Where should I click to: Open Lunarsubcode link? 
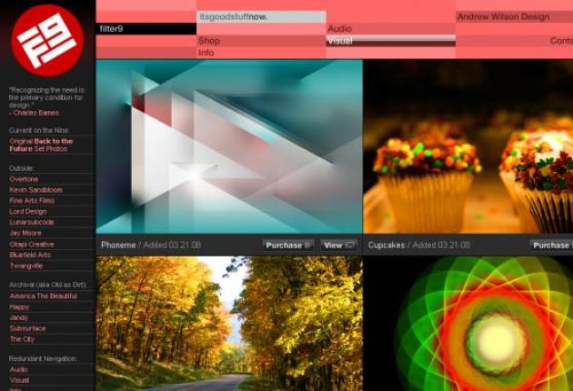[x=32, y=222]
